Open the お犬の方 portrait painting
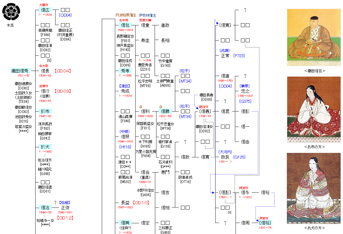343x234 pixels. [314, 188]
